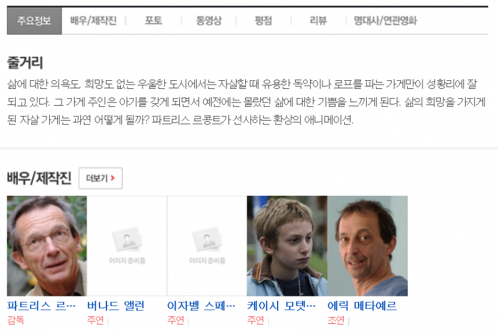The width and height of the screenshot is (498, 332).
Task: Open 에릭 메타예르's photo thumbnail
Action: pos(367,246)
